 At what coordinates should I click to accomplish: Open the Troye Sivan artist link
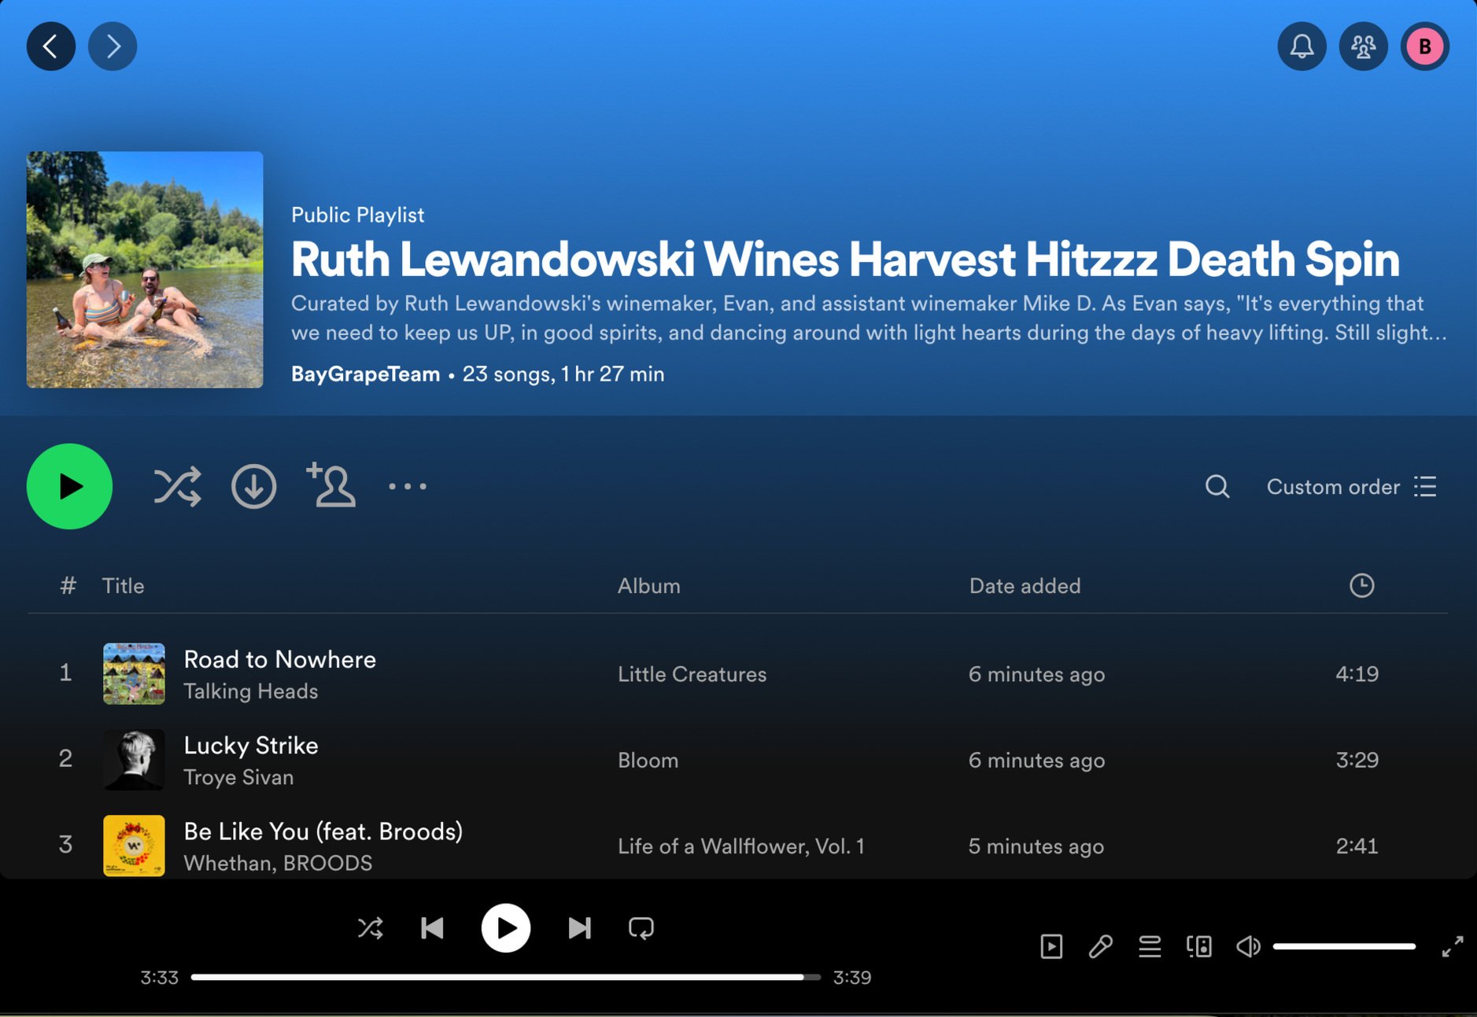point(238,777)
